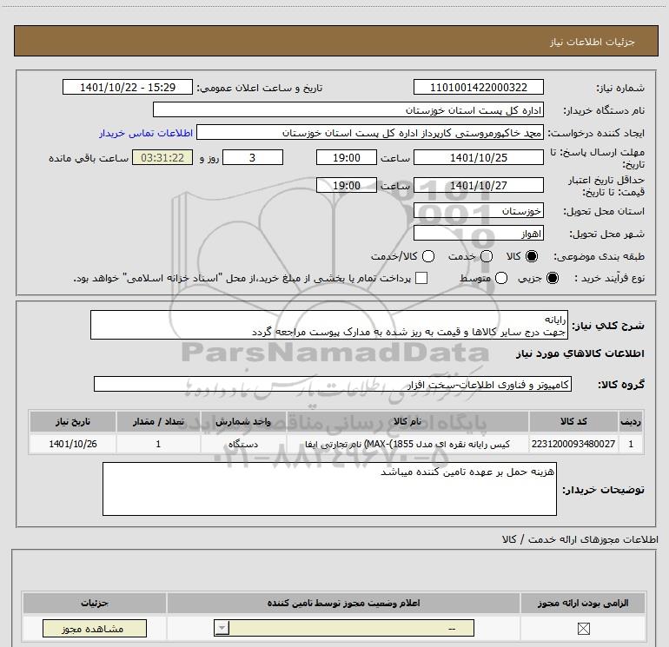
Task: Click the response deadline date 1401/10/25
Action: pyautogui.click(x=478, y=157)
